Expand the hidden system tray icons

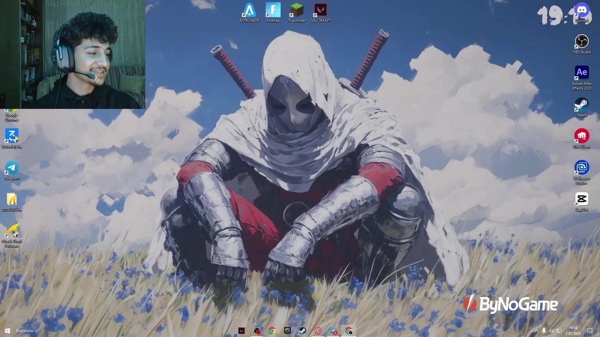[x=537, y=331]
